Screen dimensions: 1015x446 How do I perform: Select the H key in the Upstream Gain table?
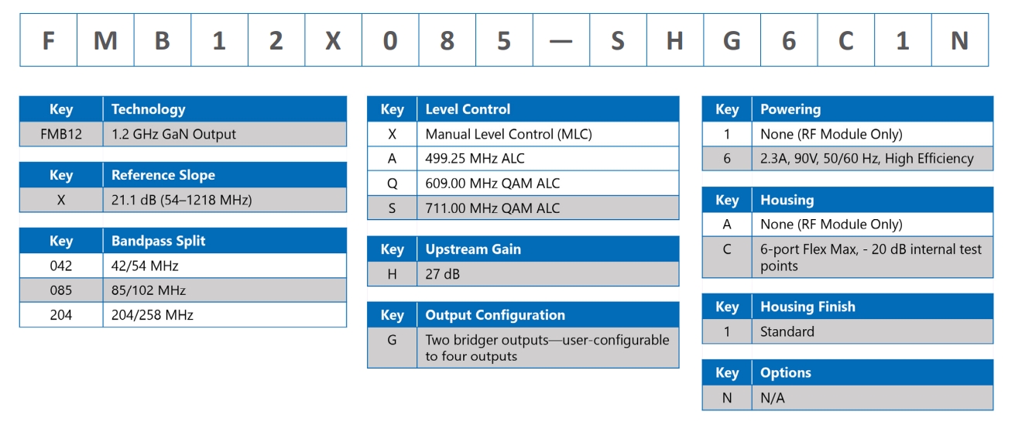tap(393, 274)
